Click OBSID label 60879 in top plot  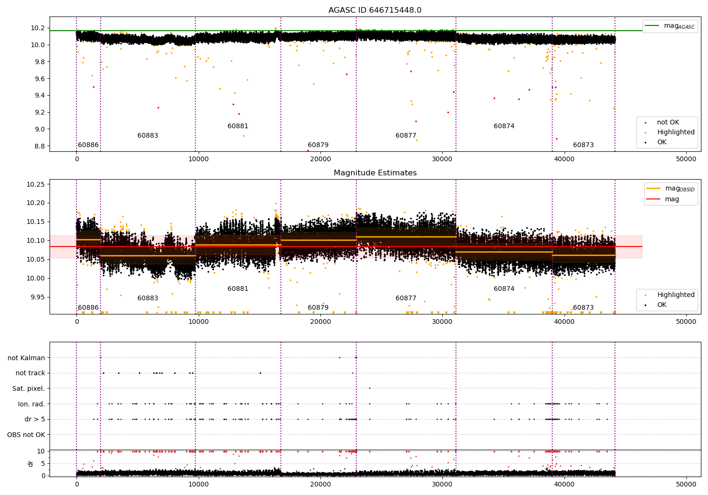point(318,145)
